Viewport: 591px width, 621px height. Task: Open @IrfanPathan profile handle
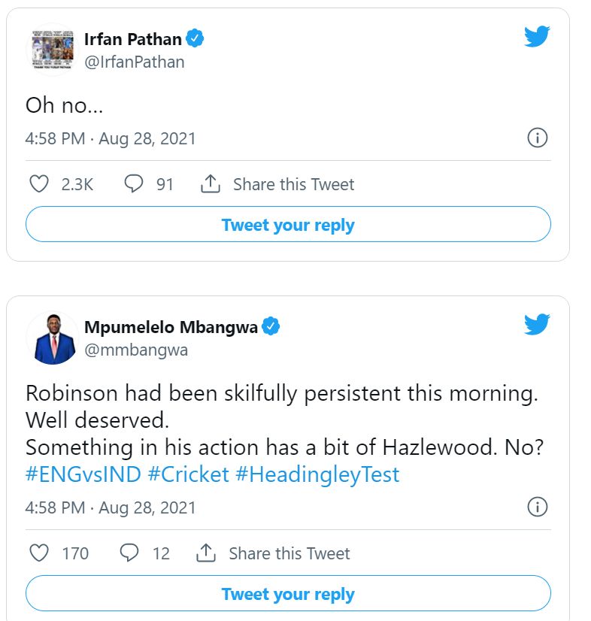click(x=134, y=62)
